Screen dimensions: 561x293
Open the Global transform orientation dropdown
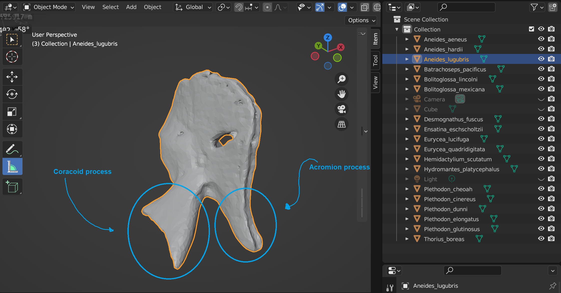point(193,7)
